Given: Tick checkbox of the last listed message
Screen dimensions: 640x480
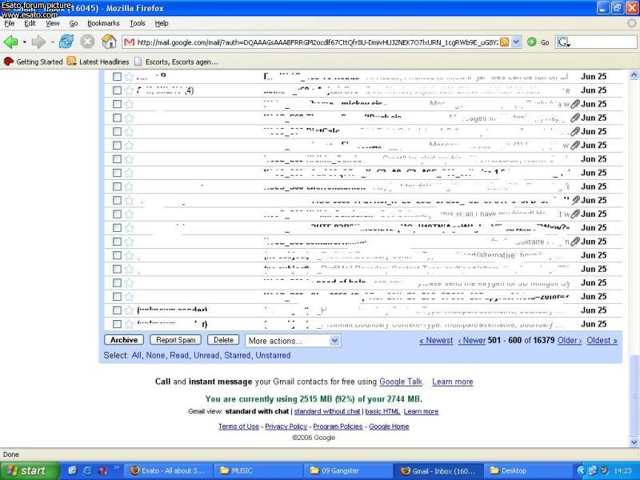Looking at the screenshot, I should (117, 324).
